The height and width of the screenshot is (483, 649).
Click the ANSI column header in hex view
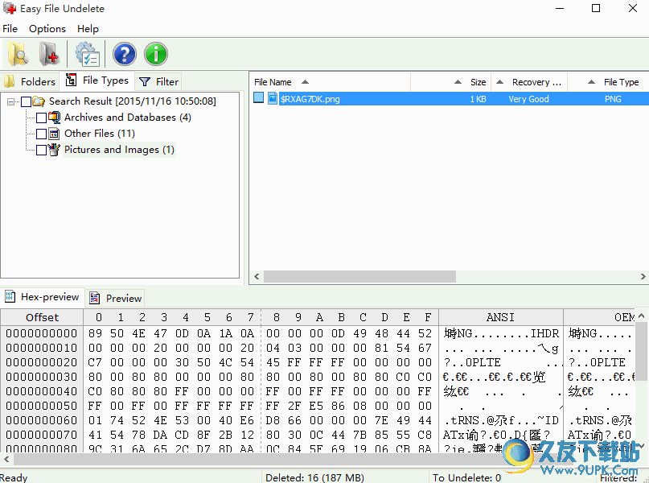[x=500, y=317]
